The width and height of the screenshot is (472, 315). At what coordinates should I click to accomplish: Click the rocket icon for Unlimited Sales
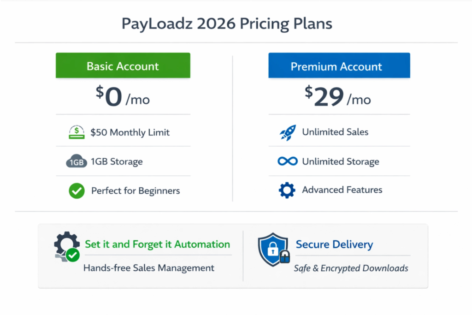(288, 132)
